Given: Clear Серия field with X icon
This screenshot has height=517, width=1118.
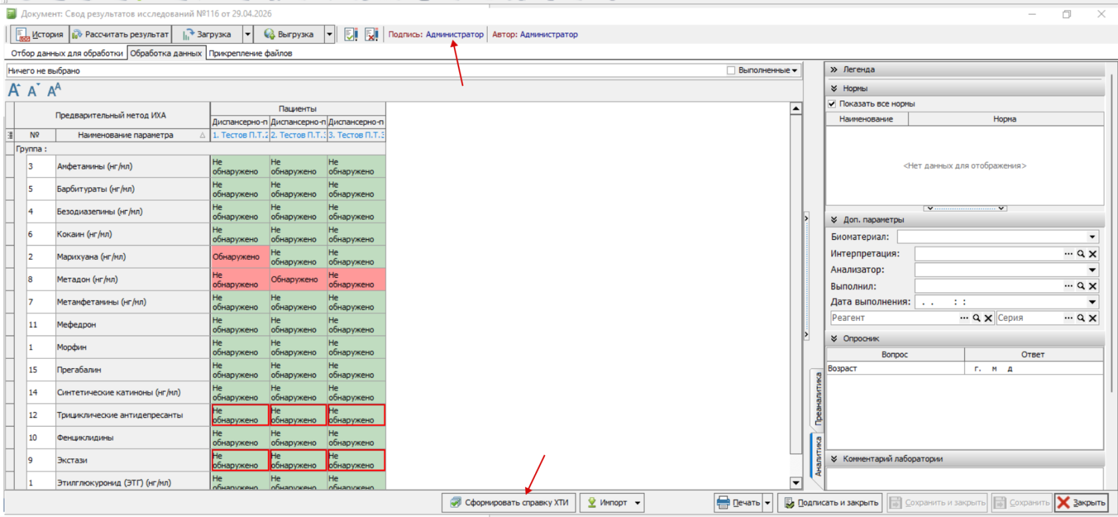Looking at the screenshot, I should (1093, 318).
